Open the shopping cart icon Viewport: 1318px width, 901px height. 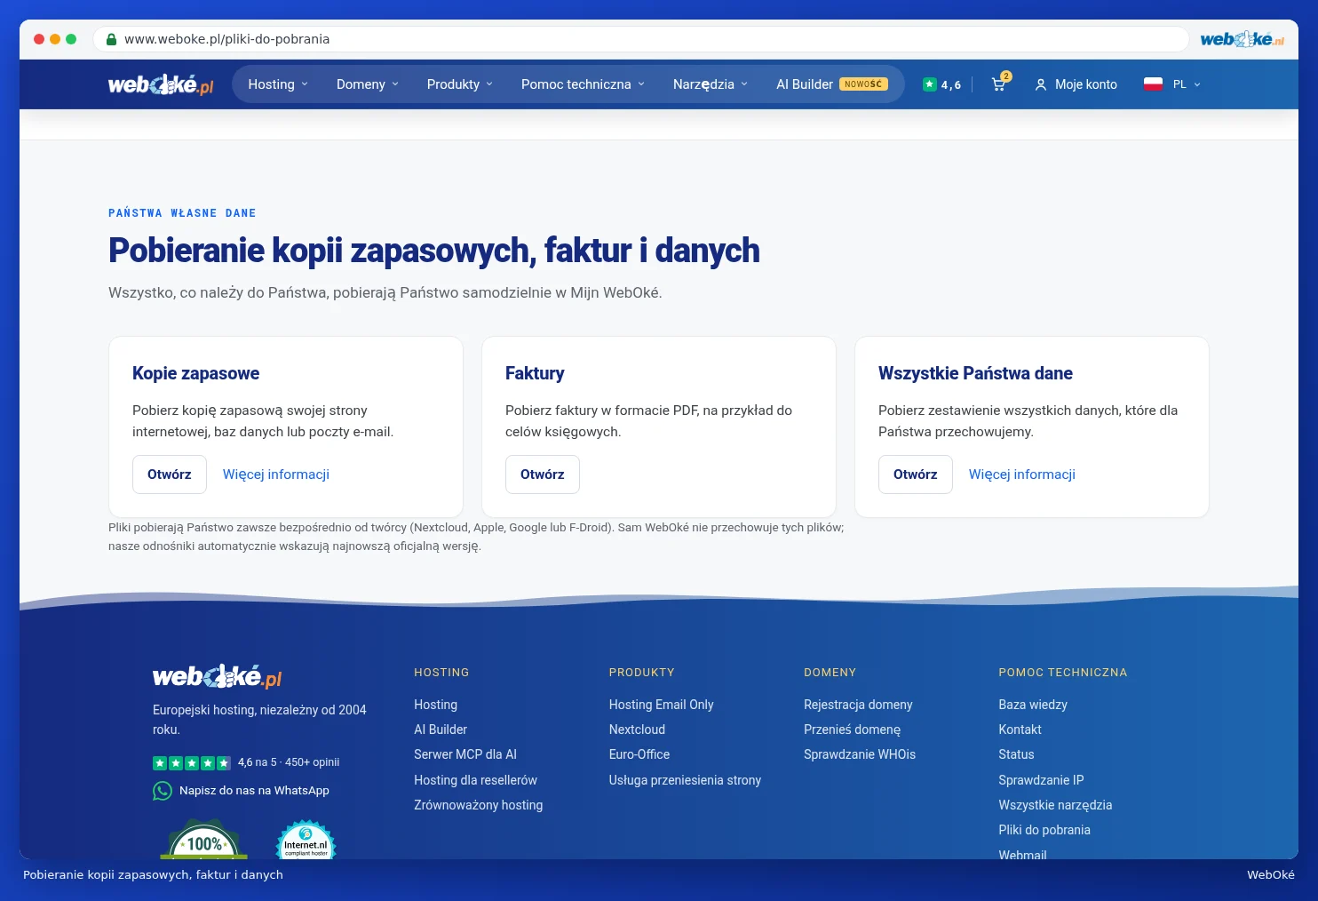(1000, 84)
